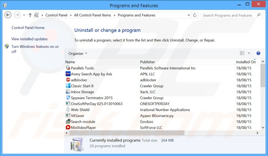The image size is (268, 156).
Task: Click publisher 'Goobzo'
Action: tap(147, 122)
